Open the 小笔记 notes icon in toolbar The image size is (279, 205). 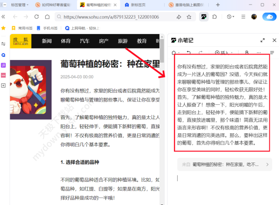pos(204,17)
